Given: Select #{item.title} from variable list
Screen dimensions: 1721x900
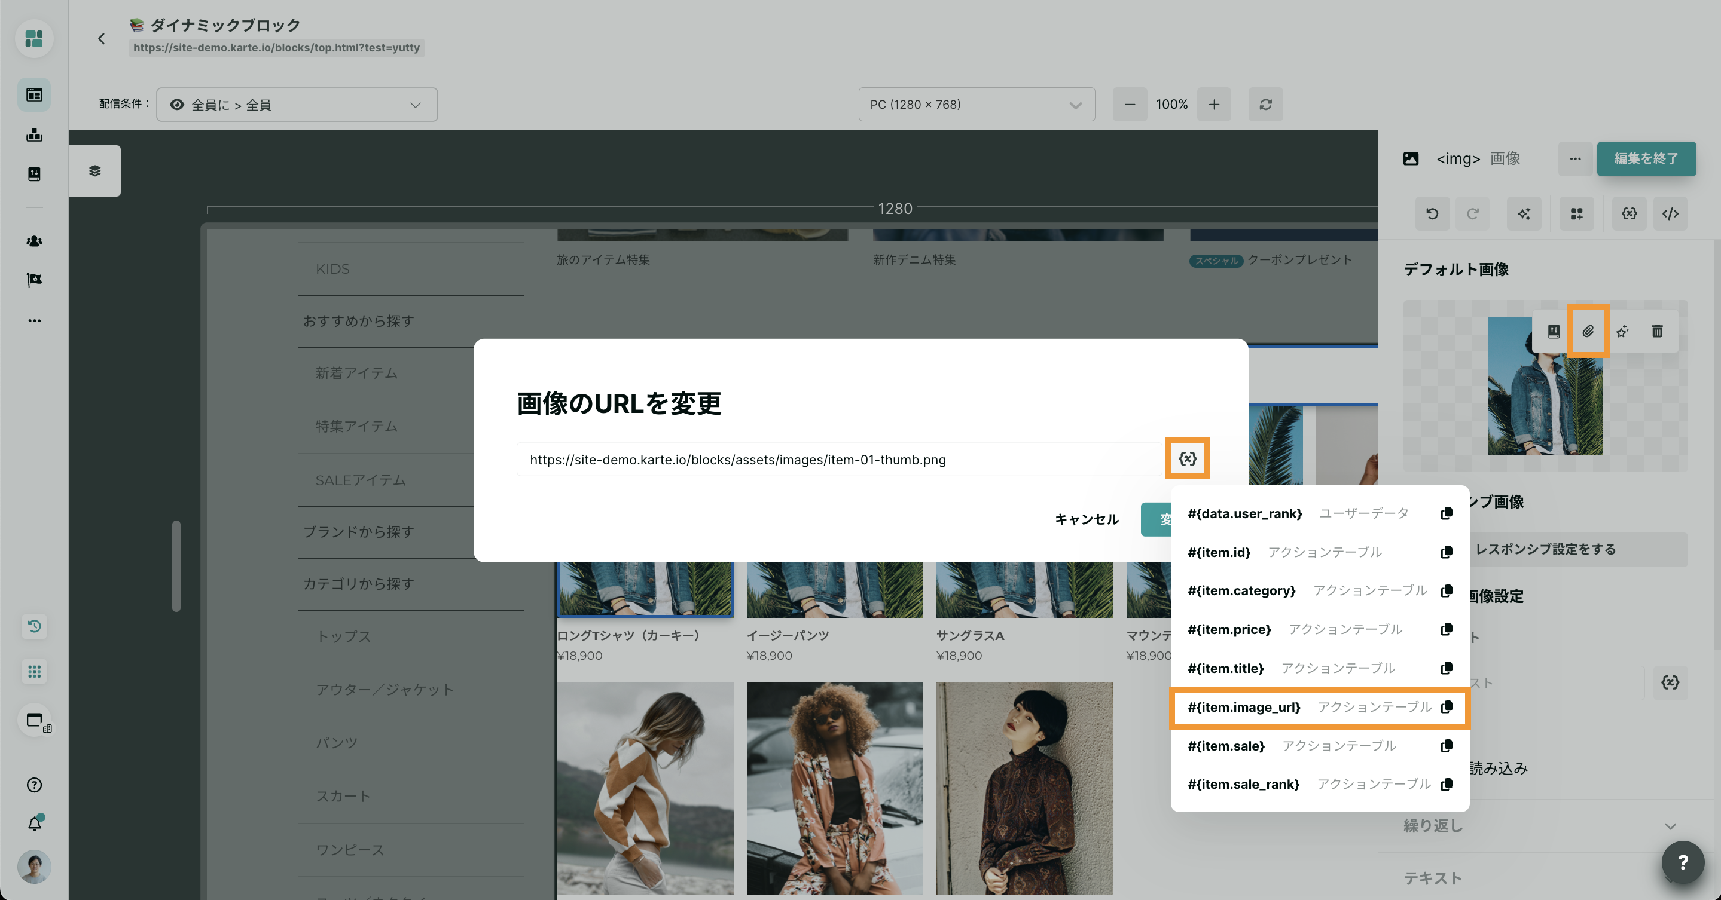Looking at the screenshot, I should 1226,668.
